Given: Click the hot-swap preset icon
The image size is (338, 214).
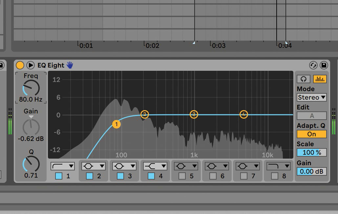Looking at the screenshot, I should tap(313, 65).
